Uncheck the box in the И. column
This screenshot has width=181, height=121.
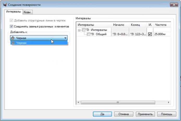[150, 34]
